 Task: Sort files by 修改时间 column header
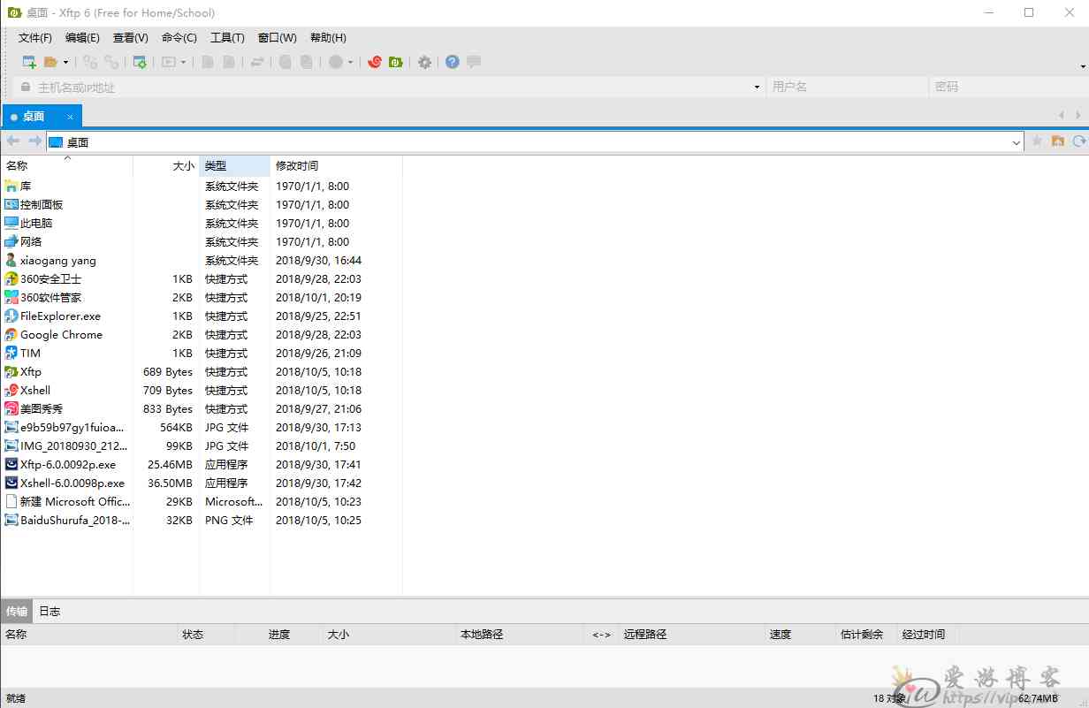(297, 165)
